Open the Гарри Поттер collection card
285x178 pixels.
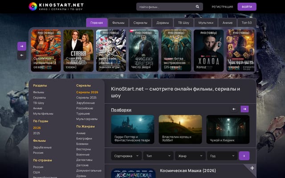133,129
